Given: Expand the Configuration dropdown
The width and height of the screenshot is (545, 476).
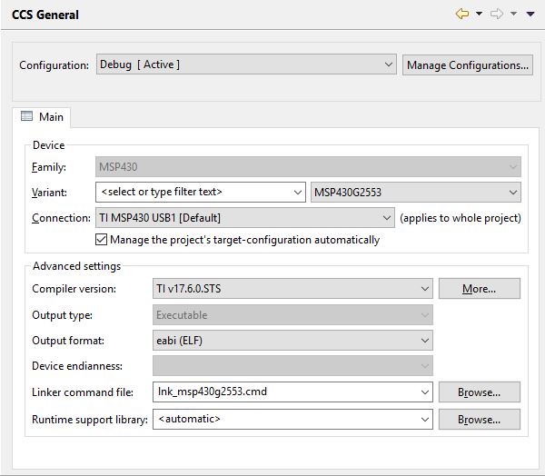Looking at the screenshot, I should click(389, 64).
